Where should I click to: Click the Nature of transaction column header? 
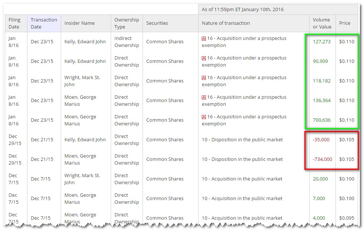pos(226,23)
